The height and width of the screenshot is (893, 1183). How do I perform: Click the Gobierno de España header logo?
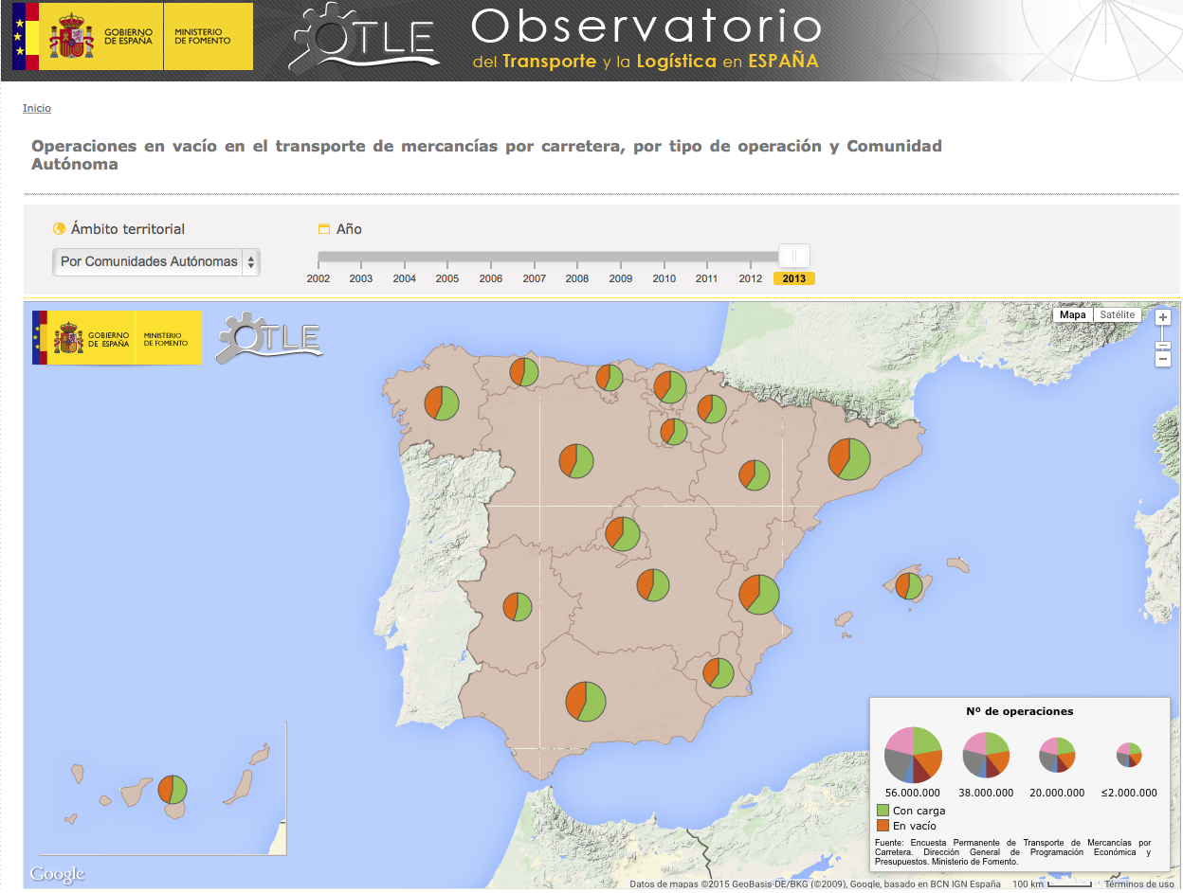pos(133,37)
